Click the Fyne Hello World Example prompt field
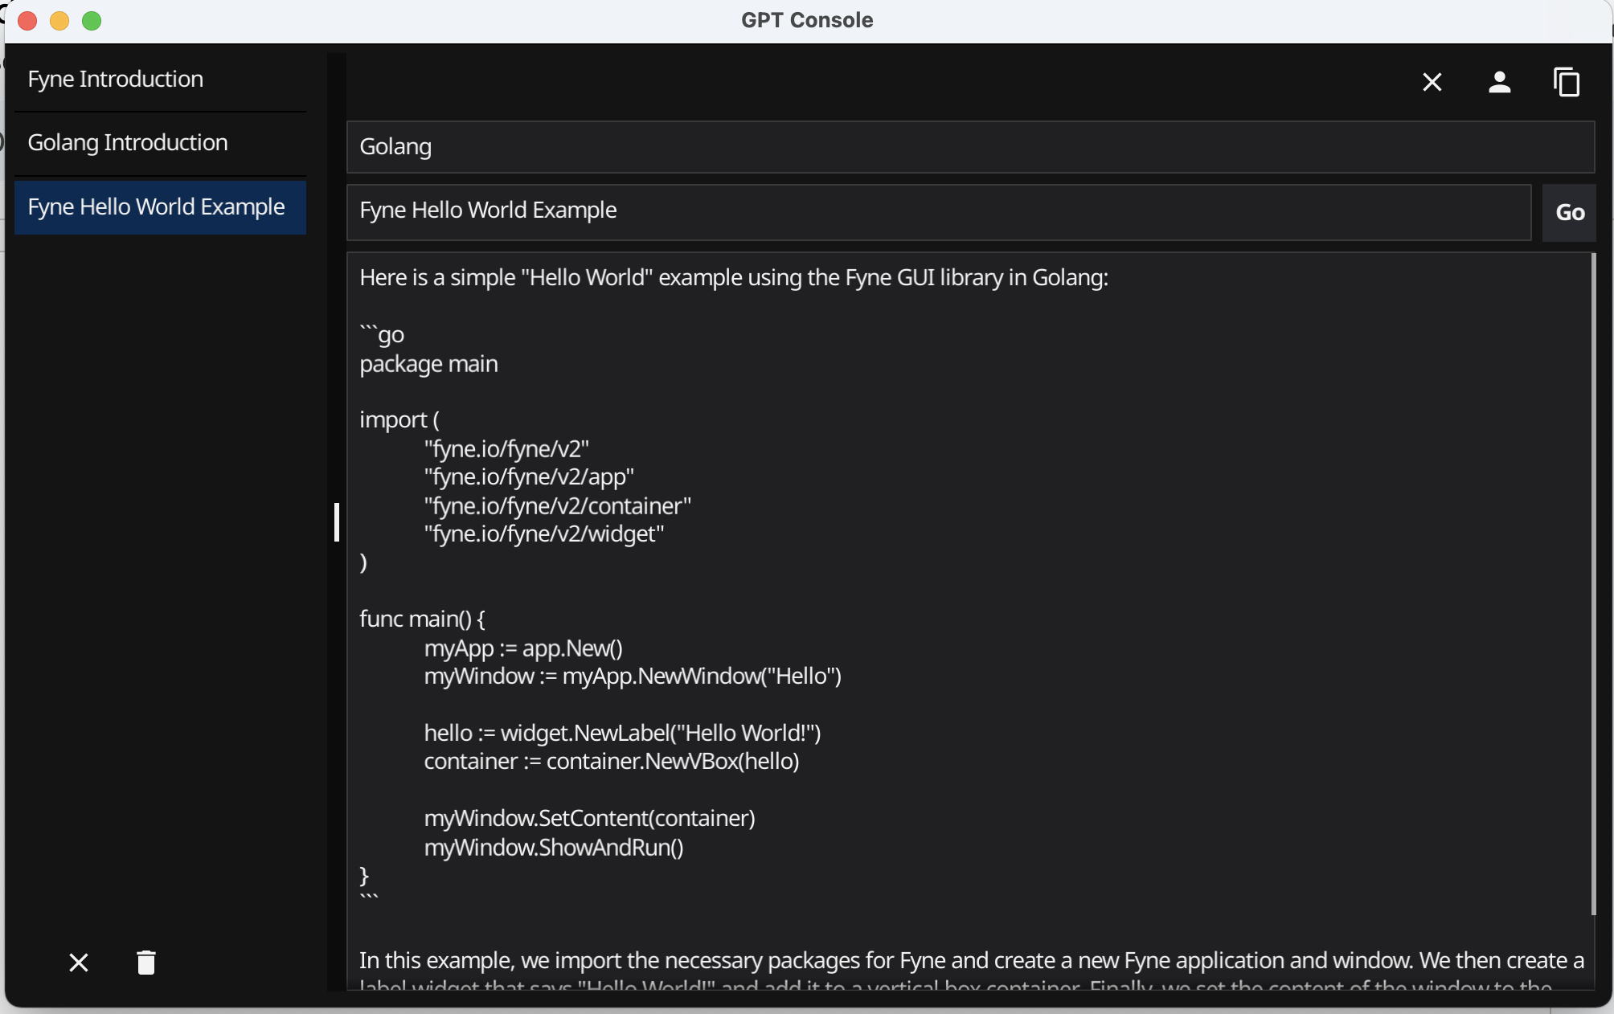 tap(937, 212)
